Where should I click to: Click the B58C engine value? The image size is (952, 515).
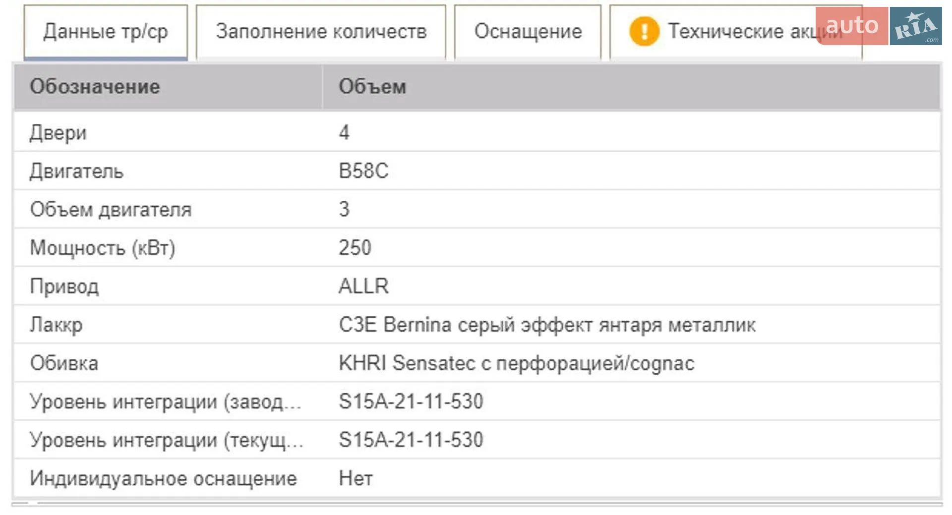(x=363, y=171)
